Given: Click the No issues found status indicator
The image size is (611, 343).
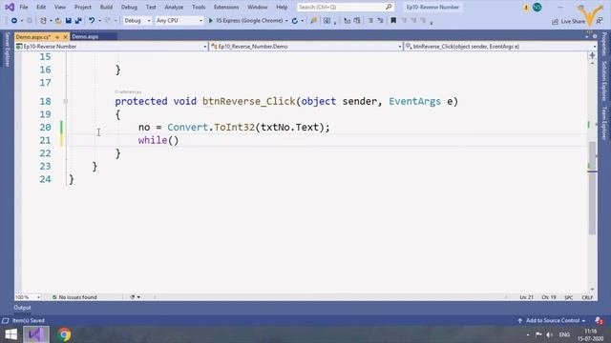Looking at the screenshot, I should (74, 297).
